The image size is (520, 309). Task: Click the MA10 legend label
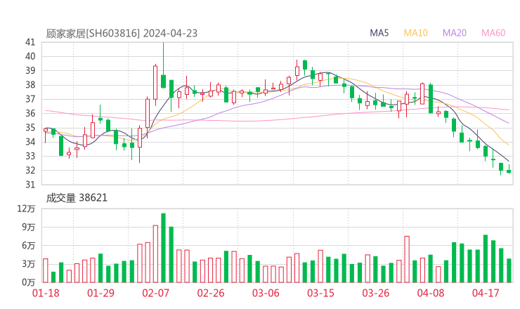(x=415, y=33)
